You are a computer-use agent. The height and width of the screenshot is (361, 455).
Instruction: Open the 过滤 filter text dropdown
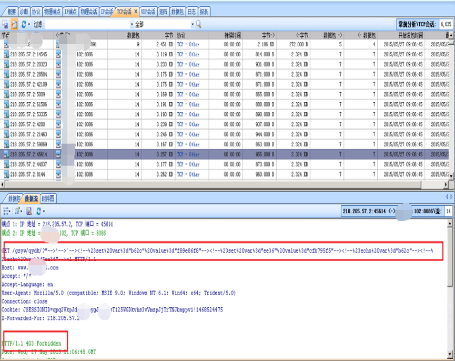(x=132, y=24)
